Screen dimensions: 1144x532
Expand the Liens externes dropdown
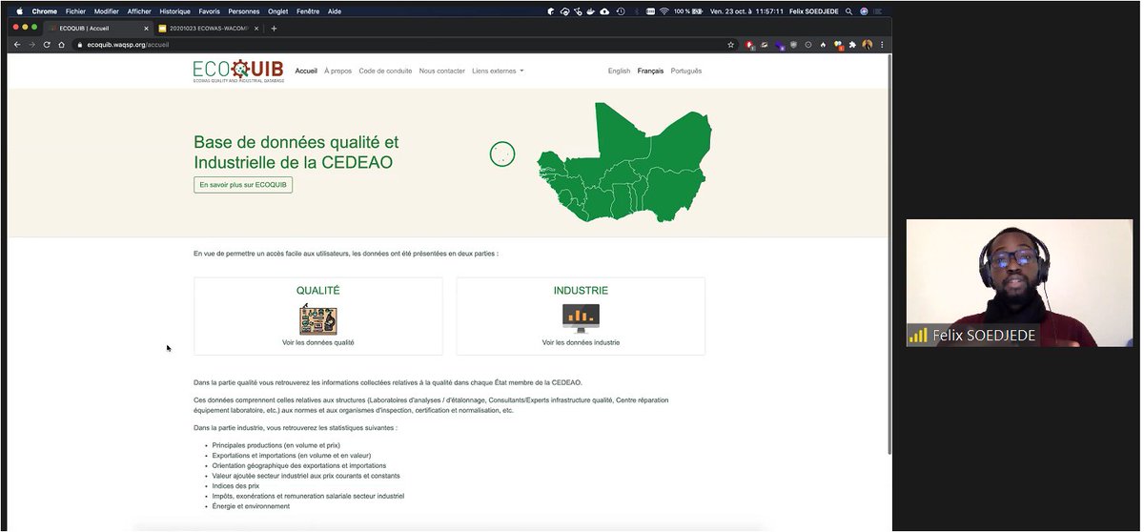click(x=498, y=71)
